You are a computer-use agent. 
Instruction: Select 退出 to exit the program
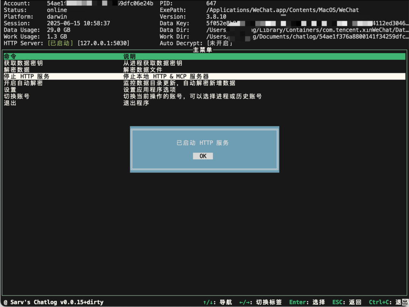(9, 103)
